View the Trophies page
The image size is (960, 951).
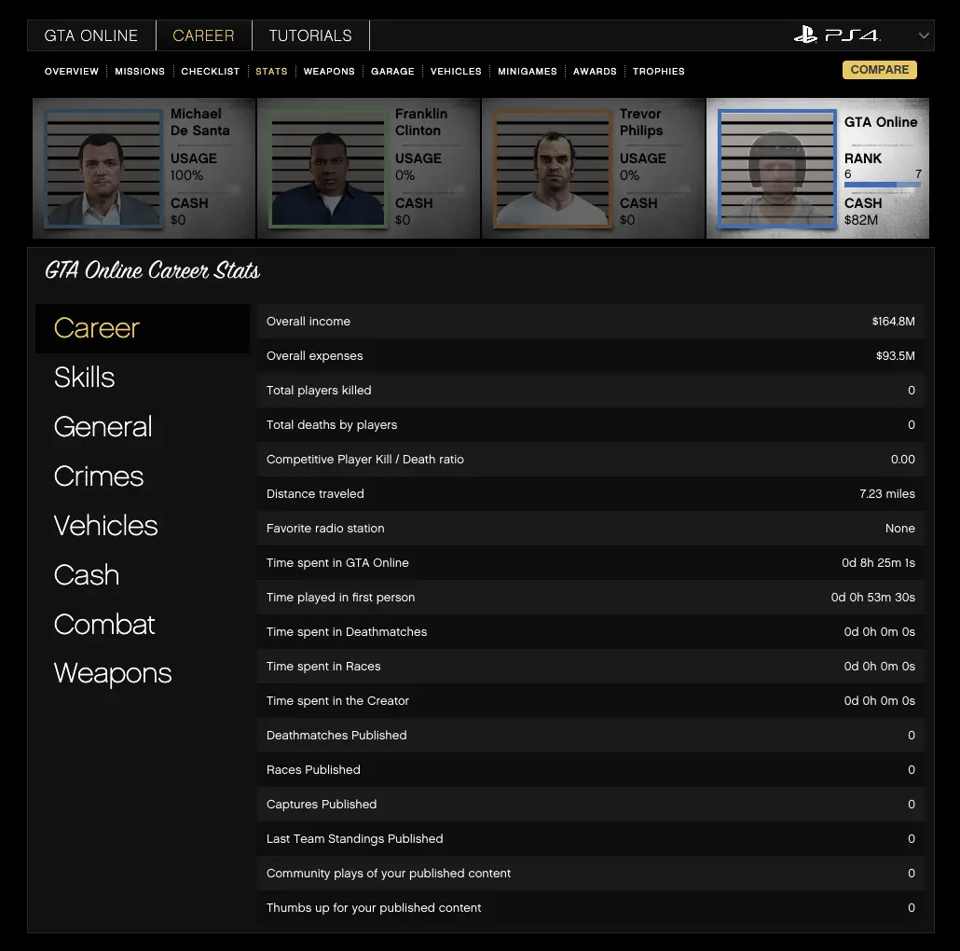coord(658,71)
